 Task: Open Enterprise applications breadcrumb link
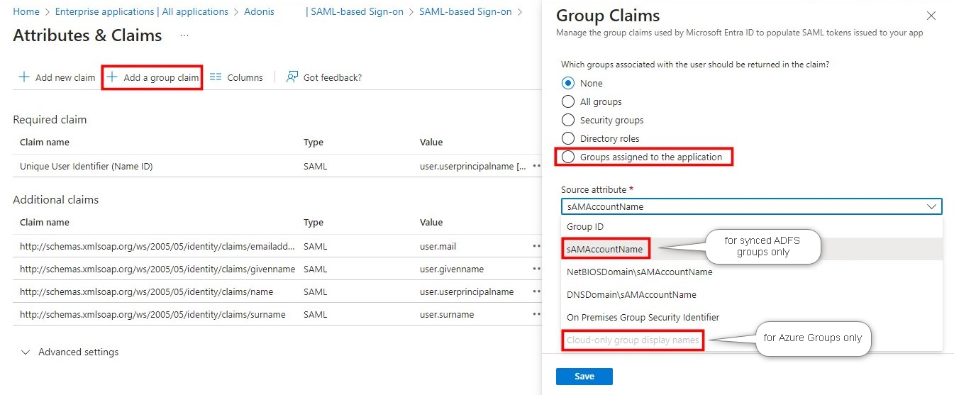[141, 11]
